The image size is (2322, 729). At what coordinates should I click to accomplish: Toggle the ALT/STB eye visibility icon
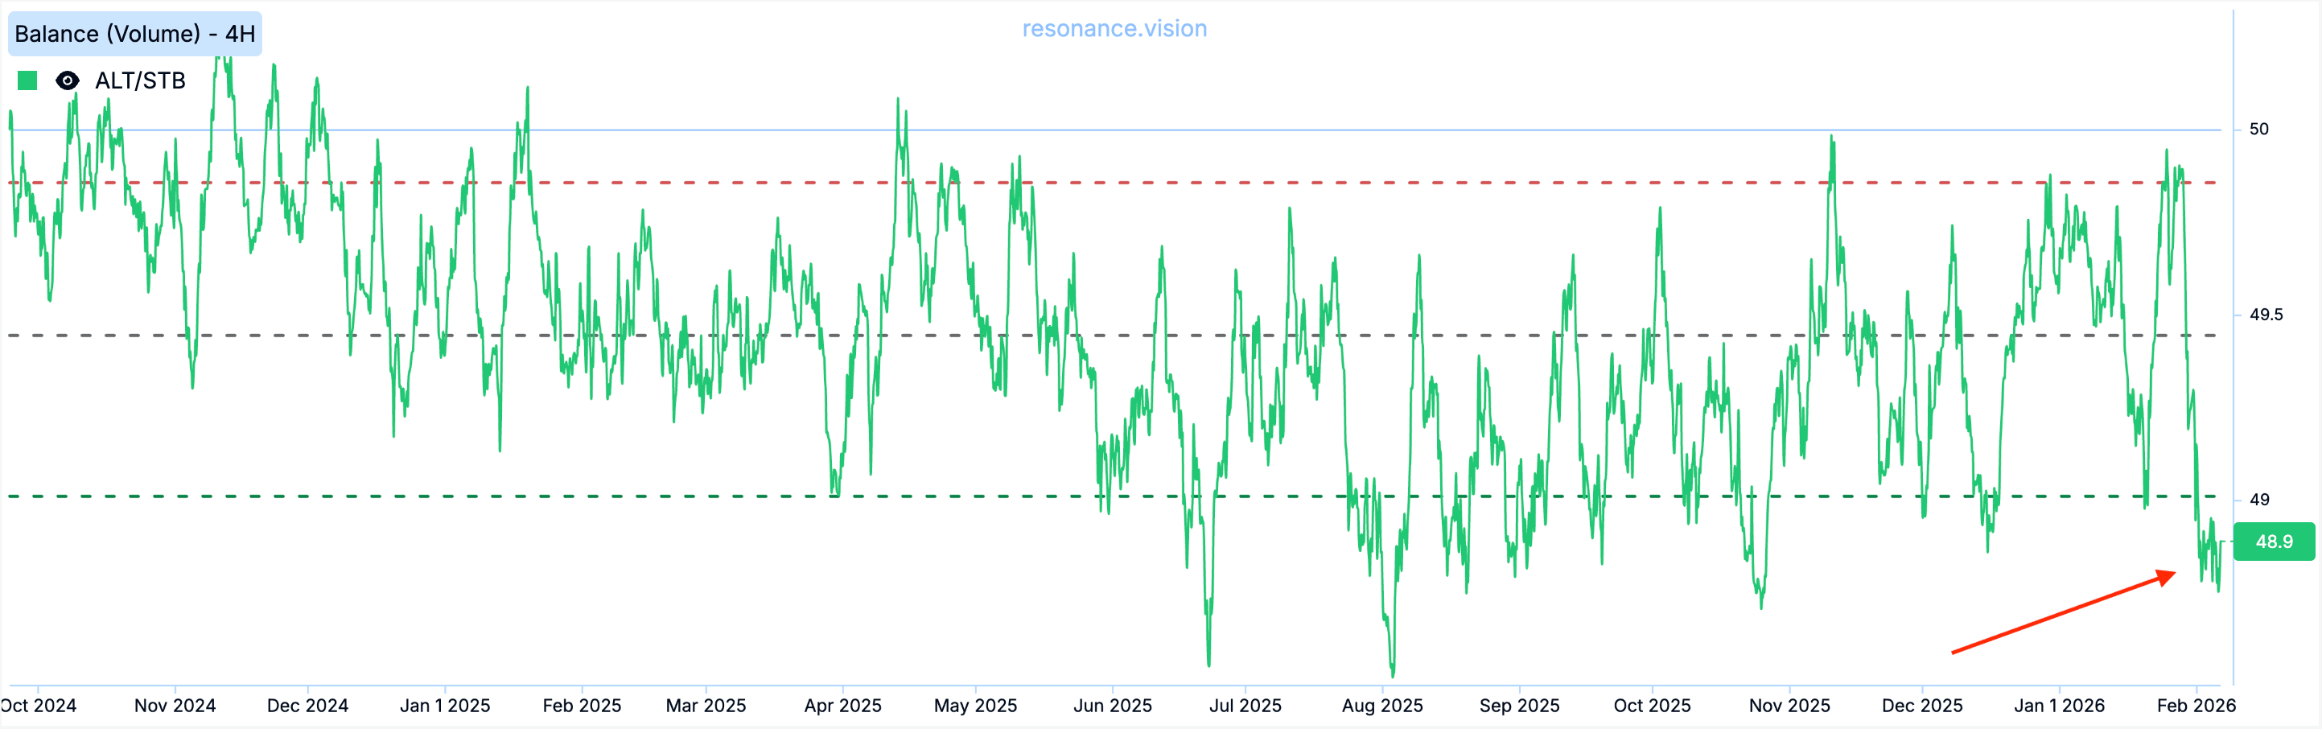point(67,81)
